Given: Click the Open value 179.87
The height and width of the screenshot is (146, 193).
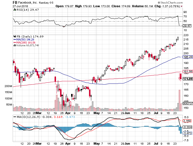Looking at the screenshot, I should tap(69, 6).
